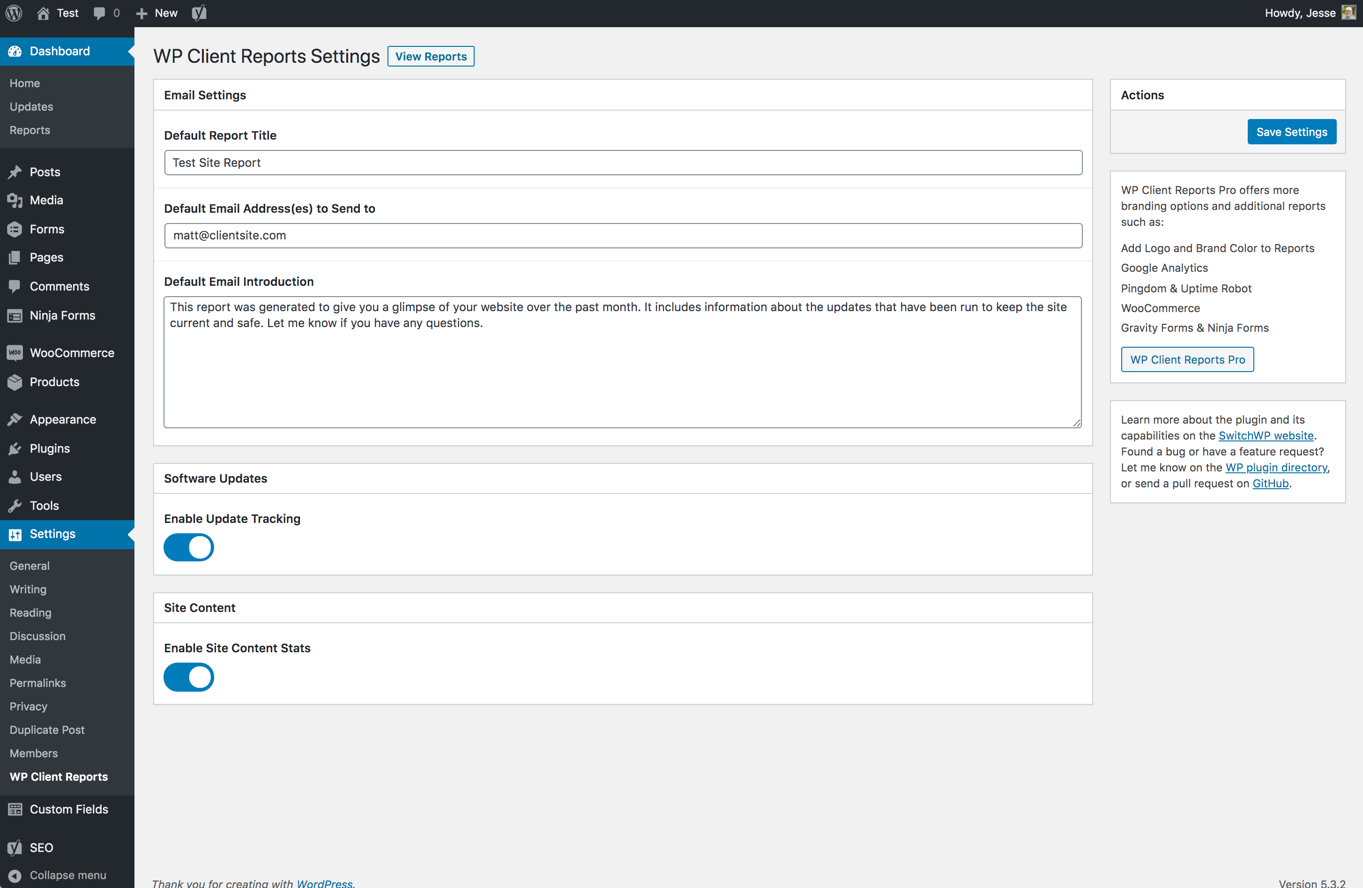This screenshot has height=888, width=1363.
Task: Switch to the Reading settings page
Action: pyautogui.click(x=30, y=612)
